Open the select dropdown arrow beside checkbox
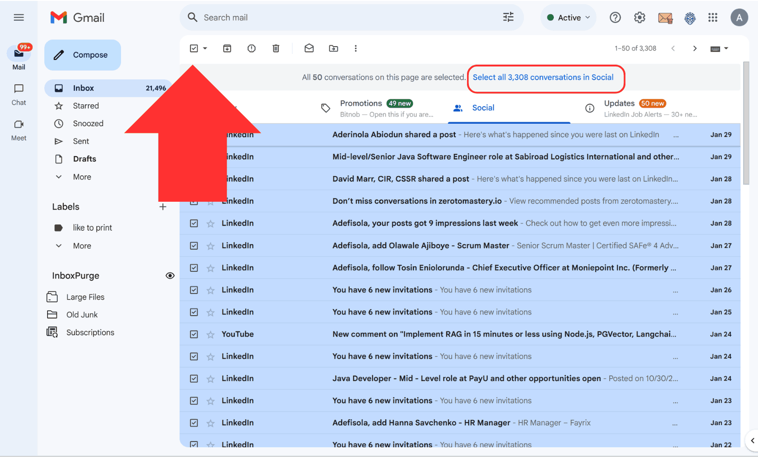This screenshot has width=758, height=457. pos(205,48)
